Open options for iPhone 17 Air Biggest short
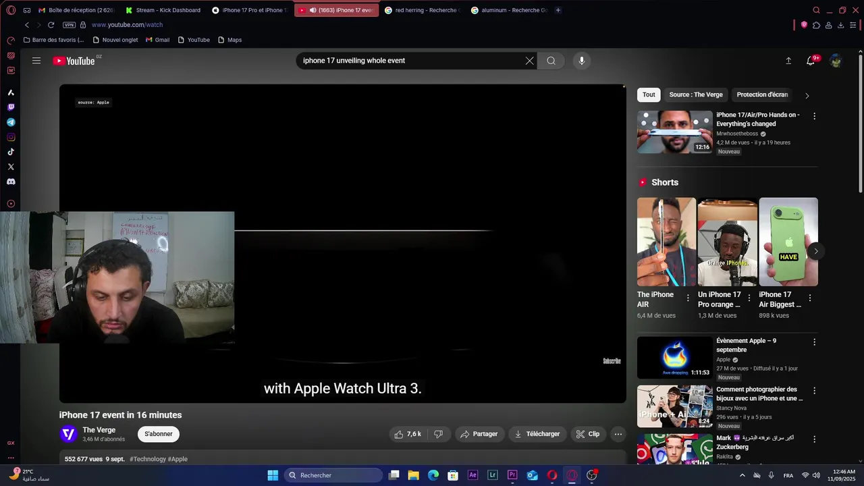 [x=810, y=298]
